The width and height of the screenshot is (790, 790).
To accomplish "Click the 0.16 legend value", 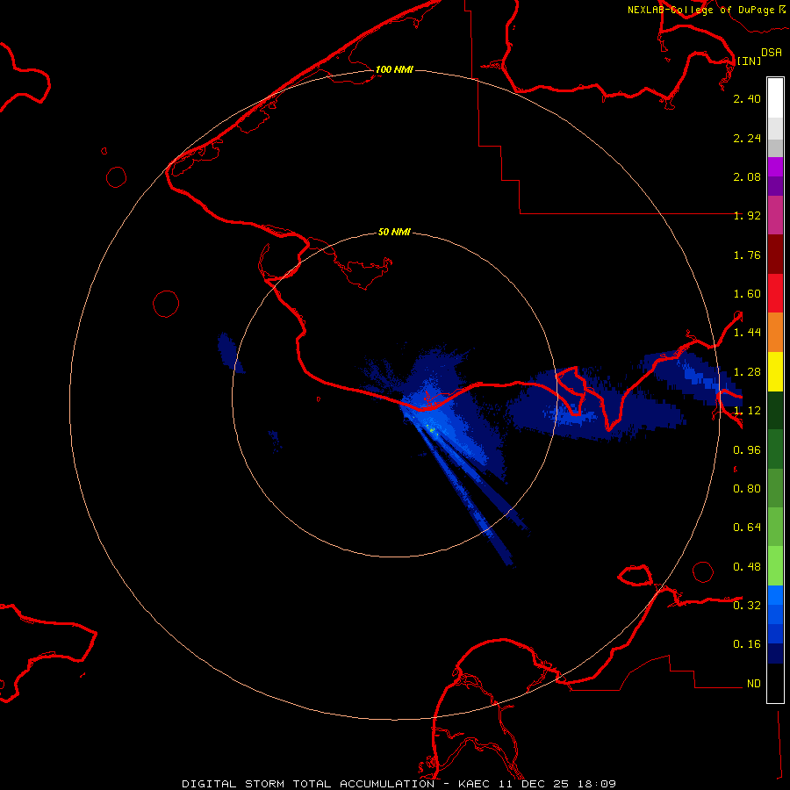I will (747, 644).
